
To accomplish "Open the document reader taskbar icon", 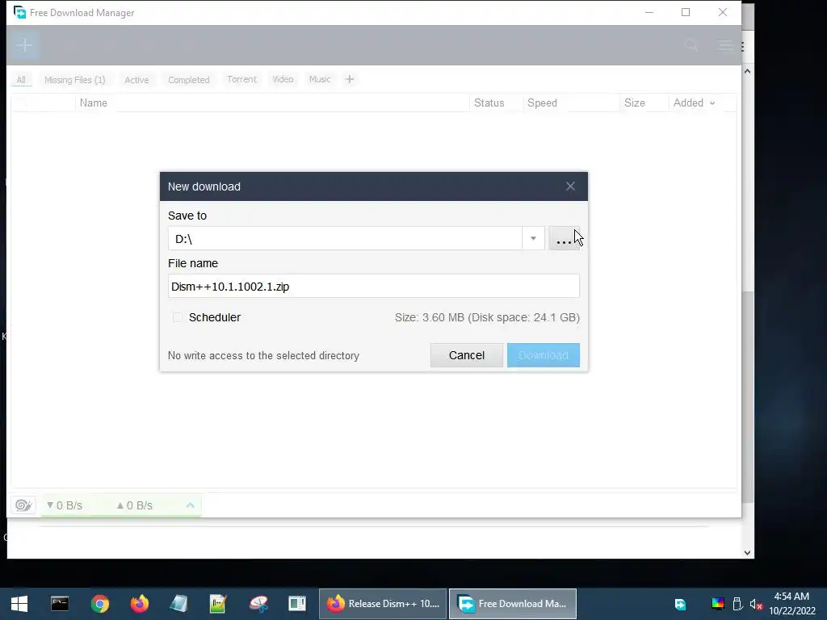I will click(x=297, y=604).
